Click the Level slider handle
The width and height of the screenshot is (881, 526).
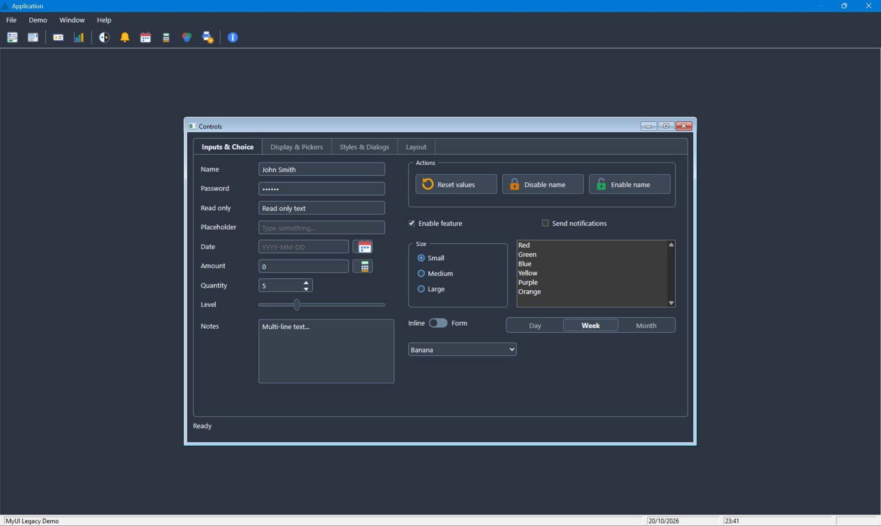tap(297, 305)
